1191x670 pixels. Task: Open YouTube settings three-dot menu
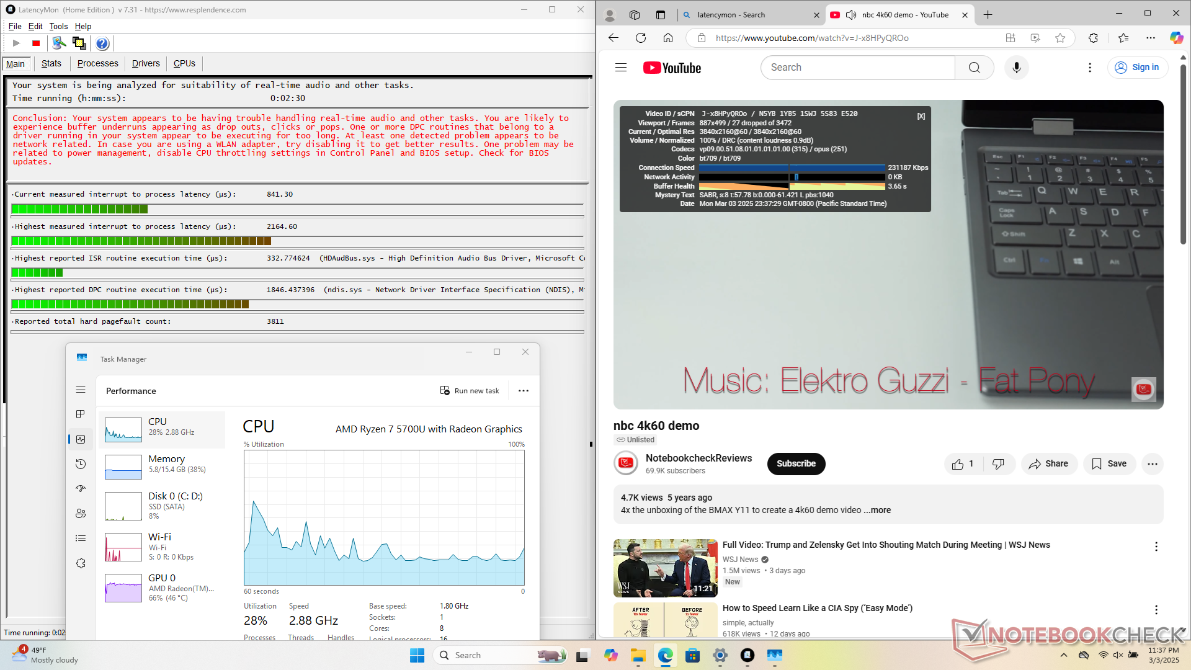(1090, 68)
